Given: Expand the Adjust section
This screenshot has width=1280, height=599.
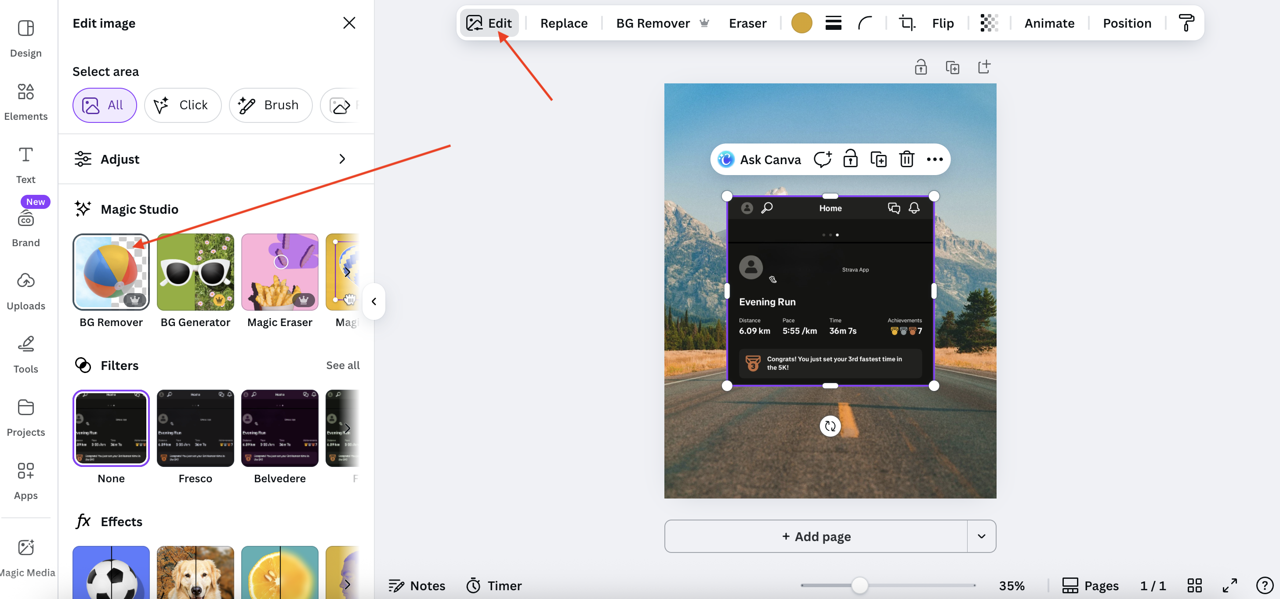Looking at the screenshot, I should point(216,159).
